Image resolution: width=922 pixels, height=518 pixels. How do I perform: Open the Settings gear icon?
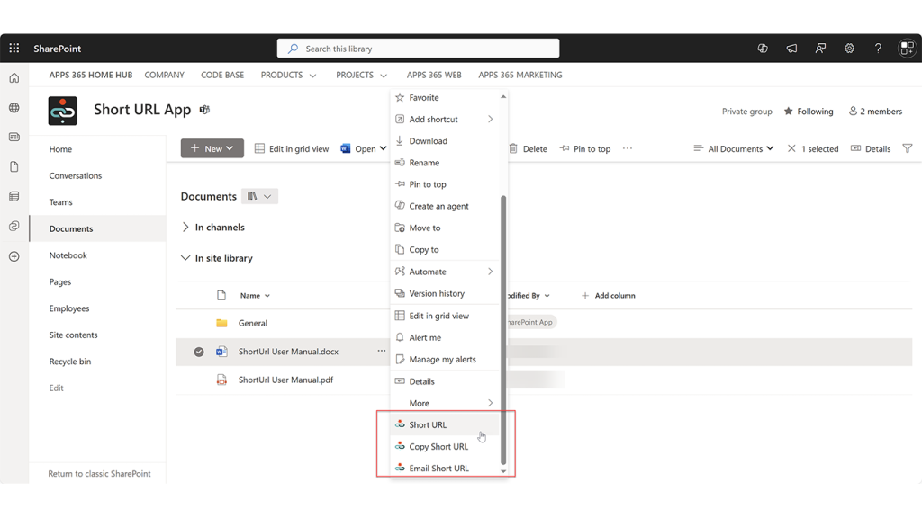(849, 49)
